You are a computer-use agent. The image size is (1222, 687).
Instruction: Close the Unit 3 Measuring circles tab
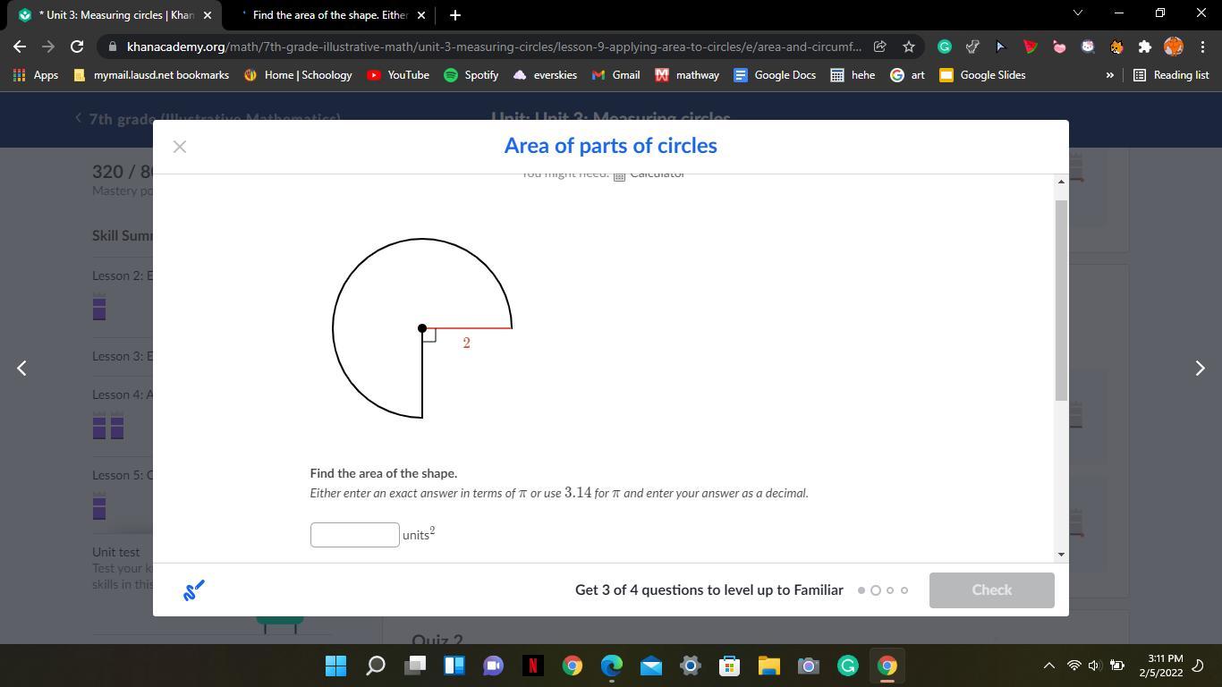tap(208, 15)
